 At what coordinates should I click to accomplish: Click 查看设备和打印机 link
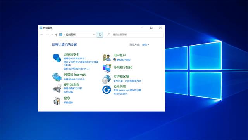[x=73, y=88]
